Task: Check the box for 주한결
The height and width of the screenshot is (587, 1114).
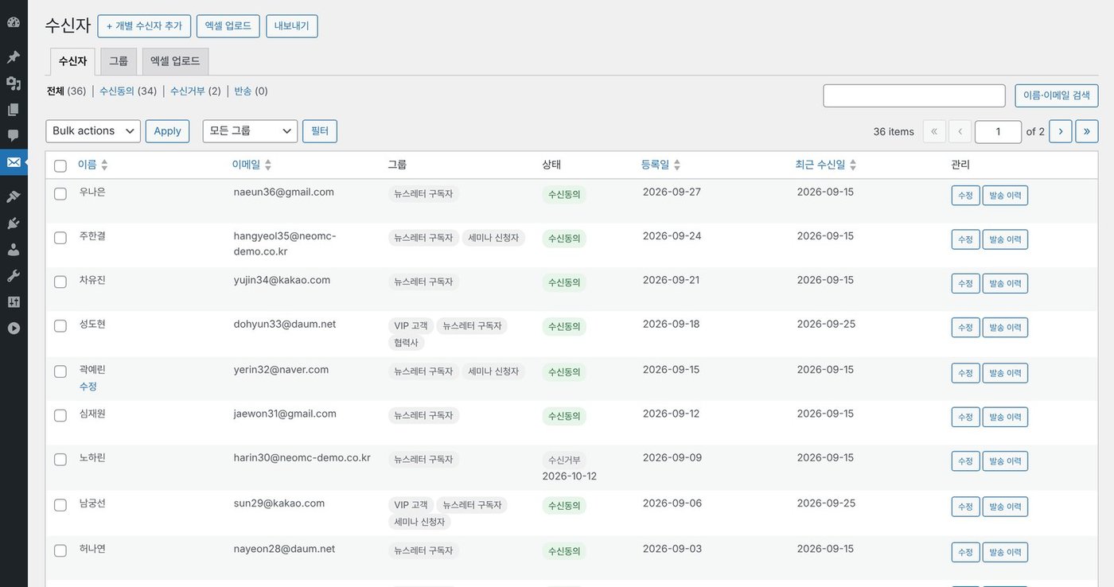Action: (x=60, y=237)
